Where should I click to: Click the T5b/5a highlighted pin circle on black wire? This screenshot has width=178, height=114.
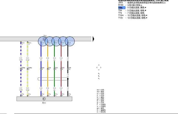click(x=70, y=41)
